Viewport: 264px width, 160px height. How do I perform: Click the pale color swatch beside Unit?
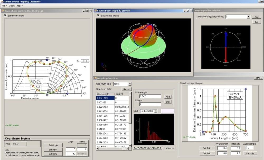pyautogui.click(x=167, y=111)
